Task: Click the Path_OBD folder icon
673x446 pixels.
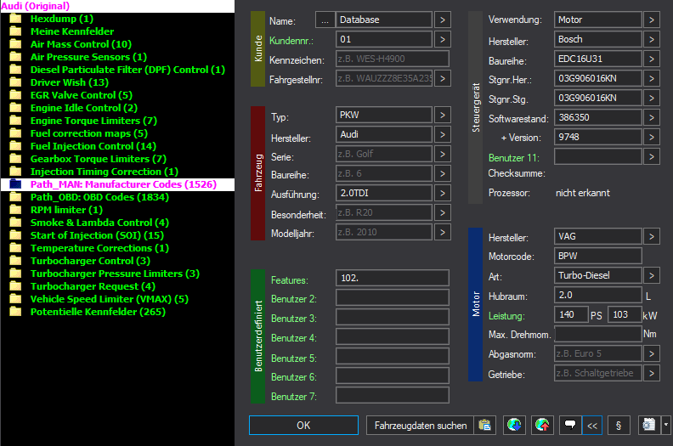Action: 16,197
